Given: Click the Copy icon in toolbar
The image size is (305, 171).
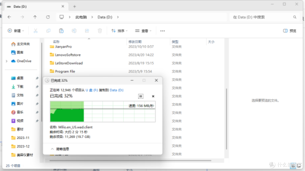Looking at the screenshot, I should [x=48, y=31].
